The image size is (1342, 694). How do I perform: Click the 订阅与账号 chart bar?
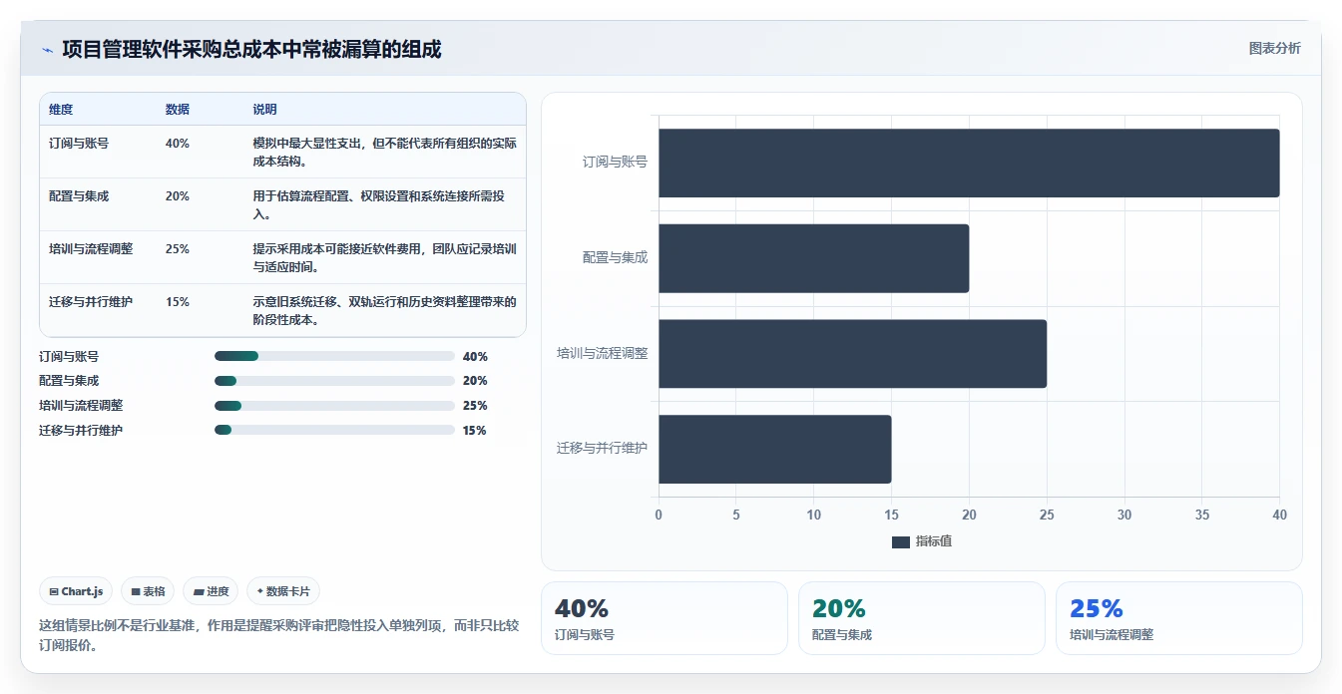pyautogui.click(x=969, y=163)
